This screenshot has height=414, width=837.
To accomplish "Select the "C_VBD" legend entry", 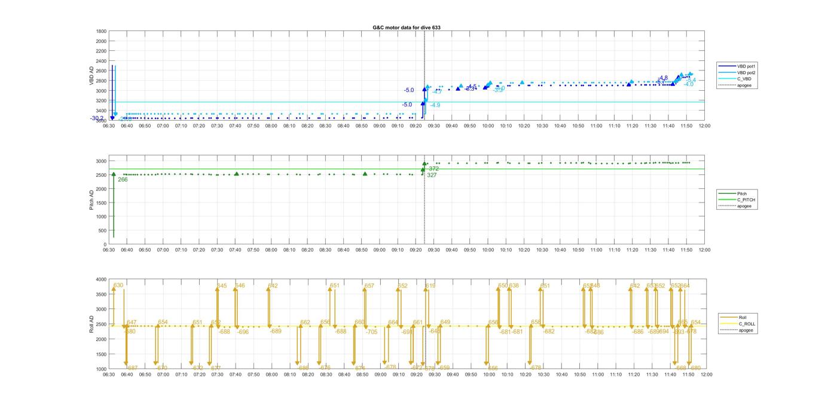I will (744, 79).
